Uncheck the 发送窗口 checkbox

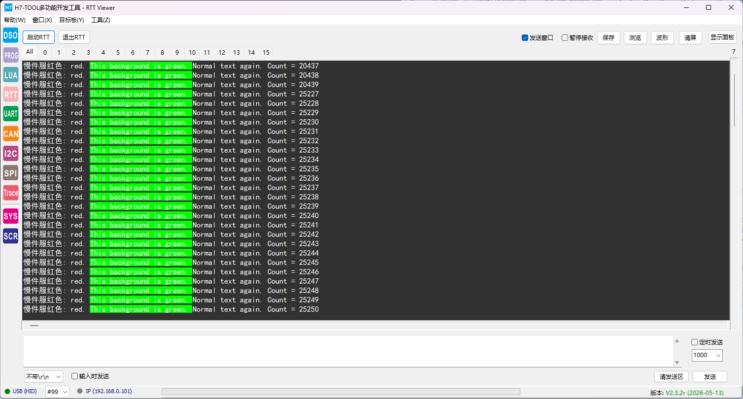[525, 38]
